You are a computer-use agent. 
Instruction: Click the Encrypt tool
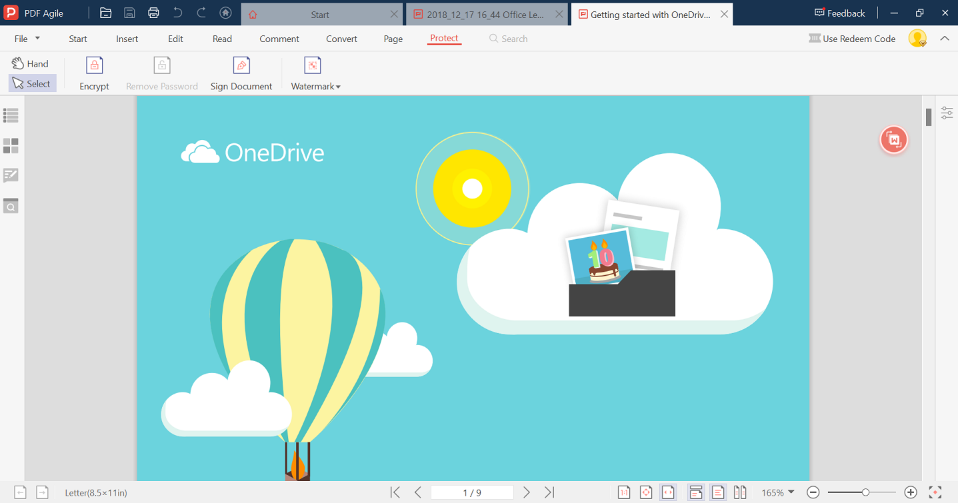[94, 73]
